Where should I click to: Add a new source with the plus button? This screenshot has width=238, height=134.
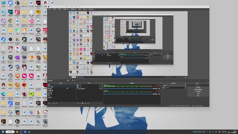[x=78, y=103]
